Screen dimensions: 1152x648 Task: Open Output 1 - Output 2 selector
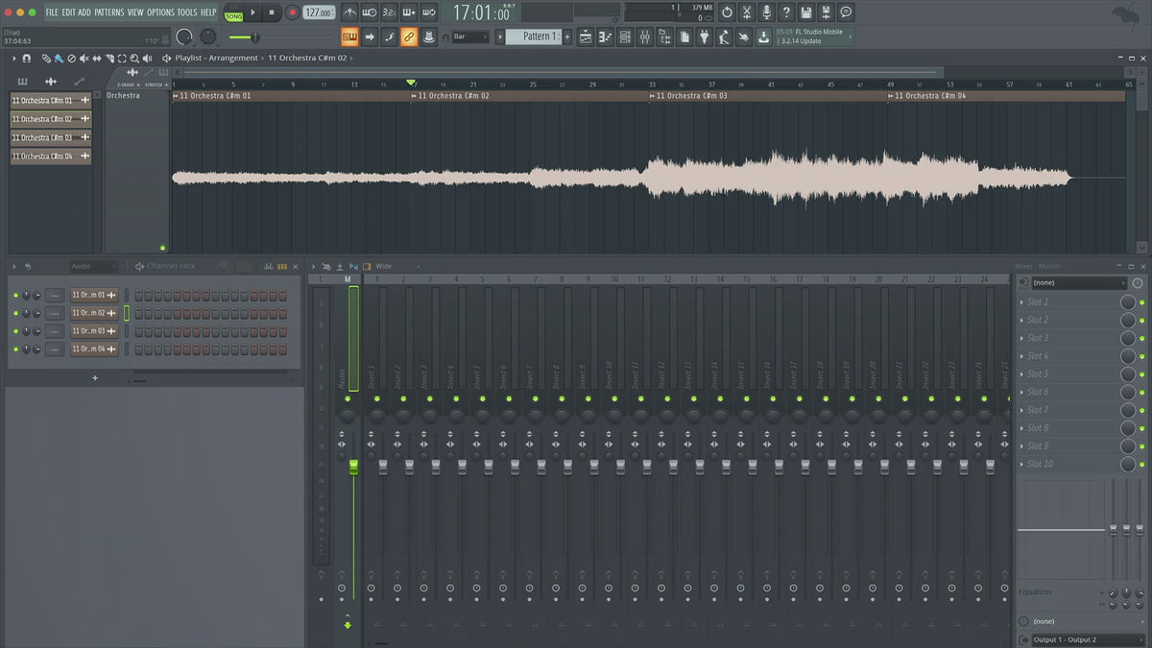pyautogui.click(x=1085, y=639)
